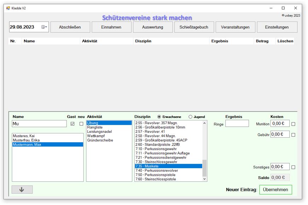Click the Disziplin list scroll up arrow
Screen dimensions: 308x205
204,123
